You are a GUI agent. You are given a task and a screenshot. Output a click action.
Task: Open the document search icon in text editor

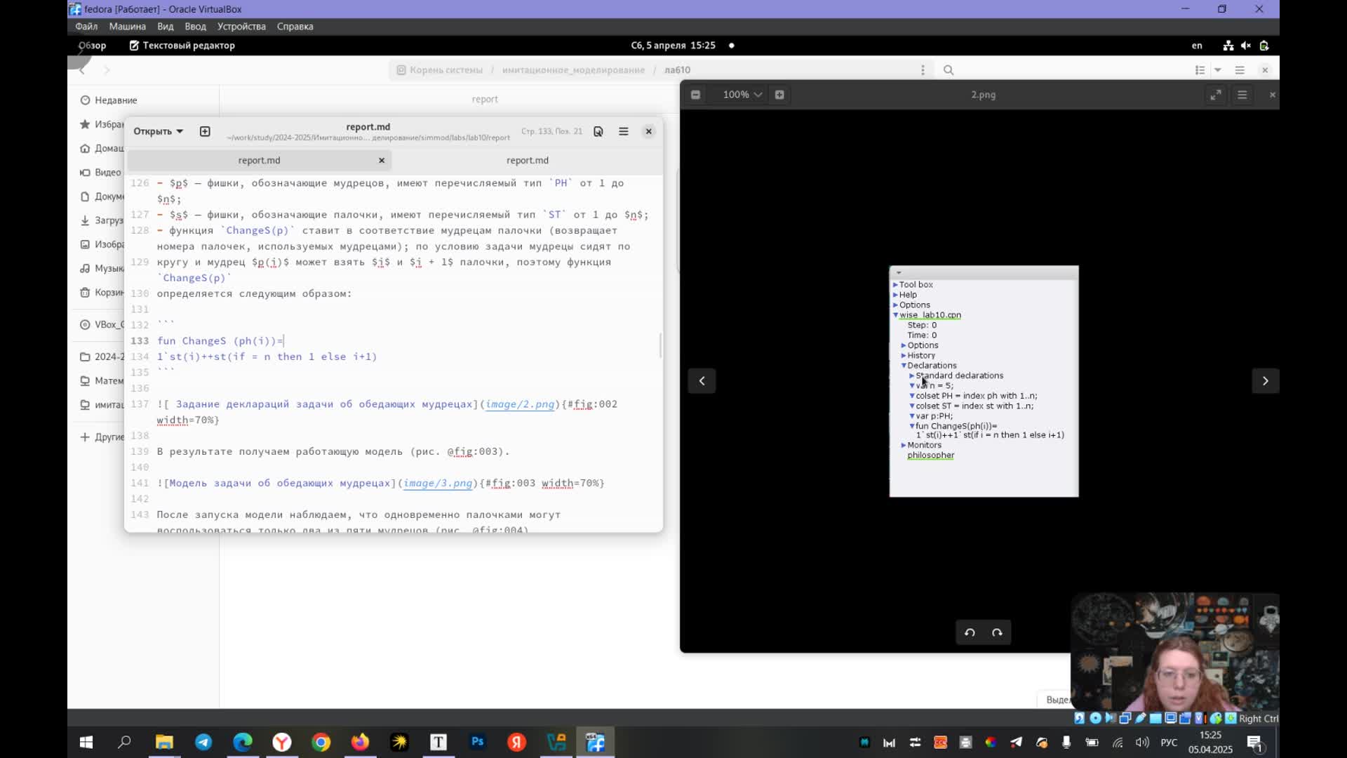(598, 131)
